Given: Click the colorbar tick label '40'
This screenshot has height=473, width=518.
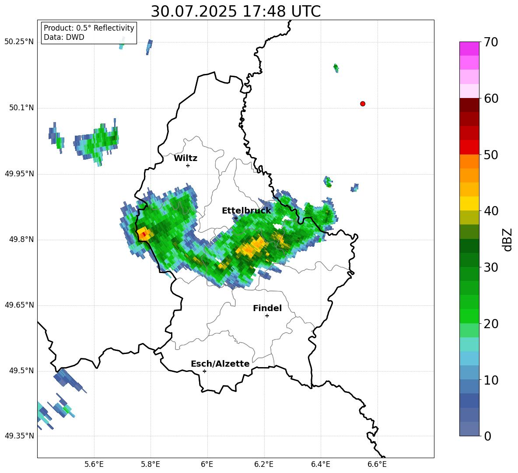Looking at the screenshot, I should 491,211.
